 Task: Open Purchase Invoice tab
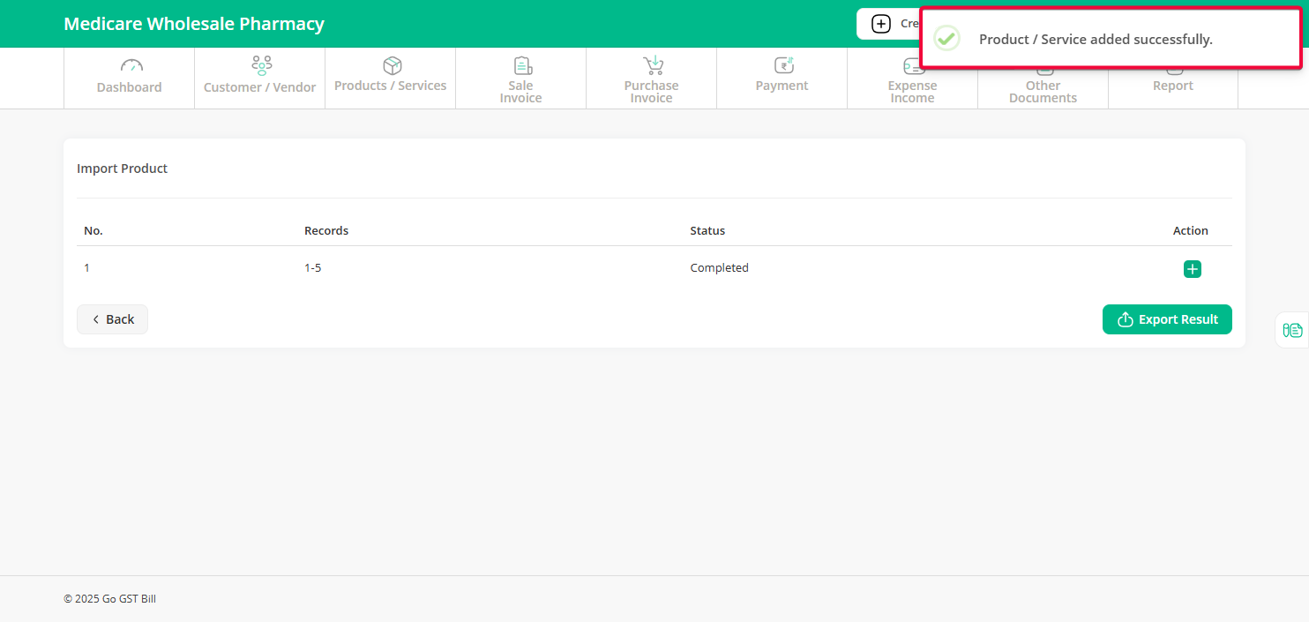coord(652,79)
